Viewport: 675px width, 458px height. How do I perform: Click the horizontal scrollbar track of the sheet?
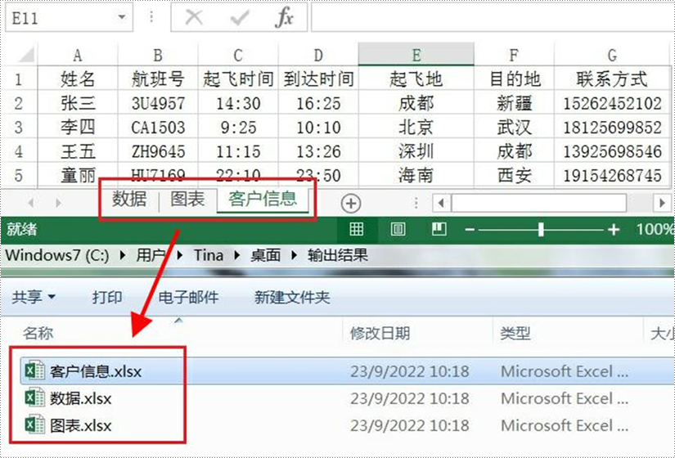[x=538, y=203]
